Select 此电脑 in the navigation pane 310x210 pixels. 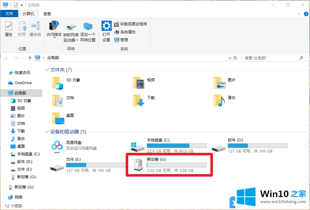[x=21, y=93]
